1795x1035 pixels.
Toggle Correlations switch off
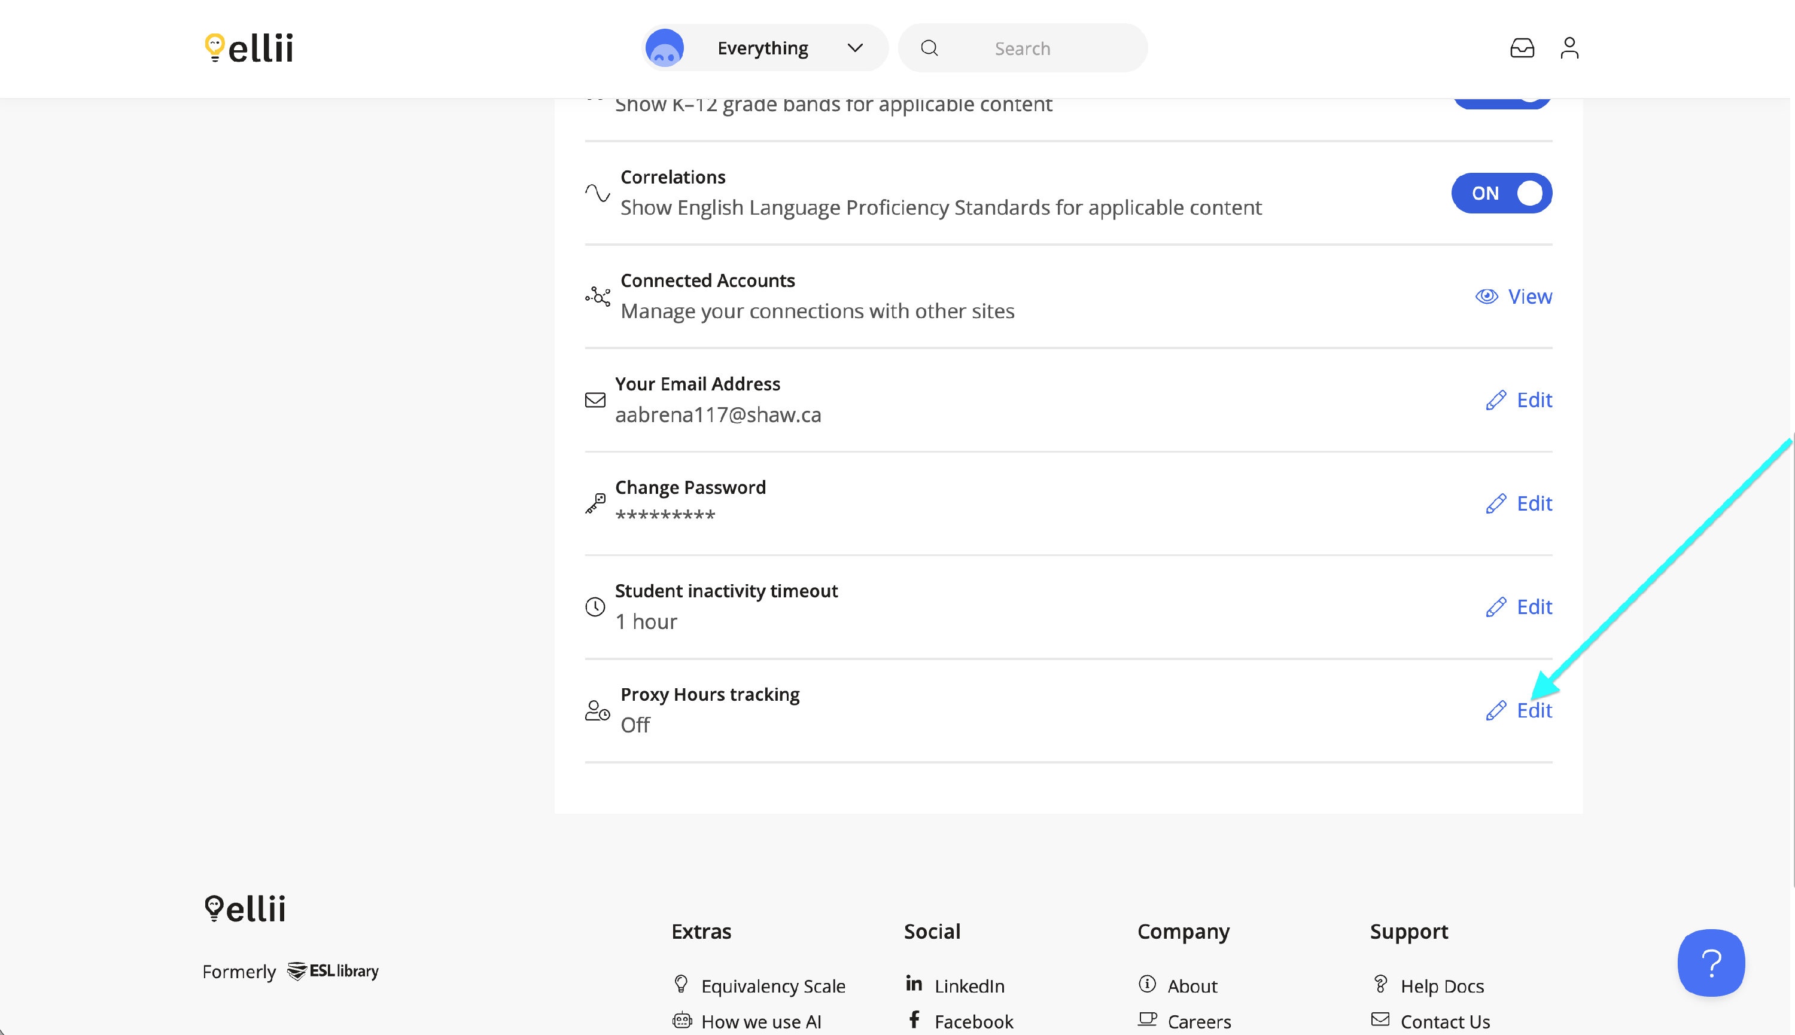[x=1501, y=193]
